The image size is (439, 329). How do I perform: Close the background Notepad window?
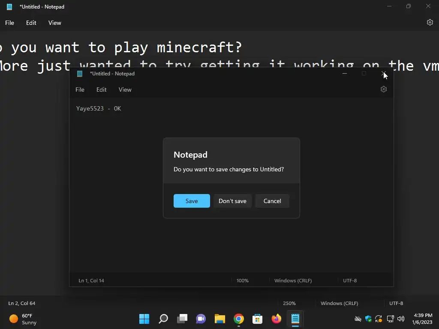[x=428, y=6]
